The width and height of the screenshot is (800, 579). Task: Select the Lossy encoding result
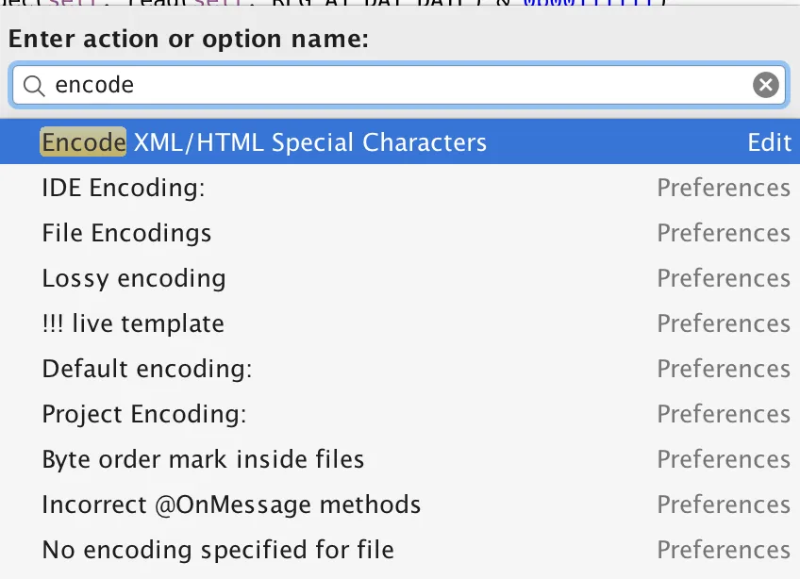coord(134,278)
